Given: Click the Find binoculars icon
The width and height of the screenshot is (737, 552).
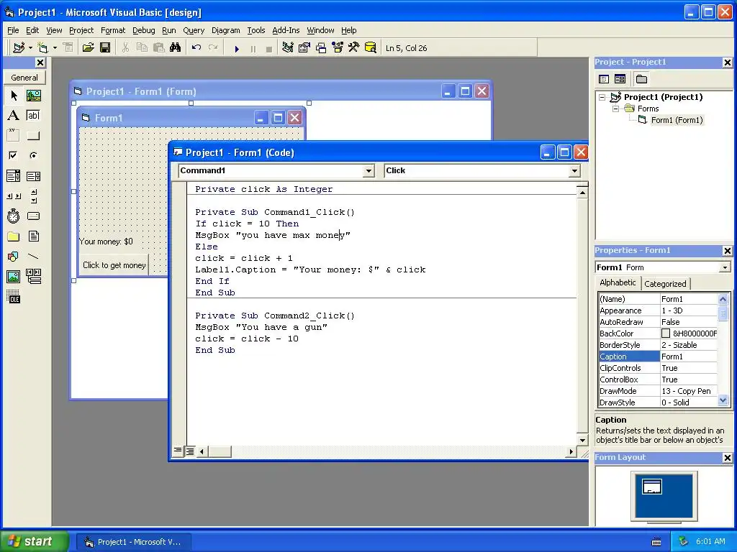Looking at the screenshot, I should [176, 47].
